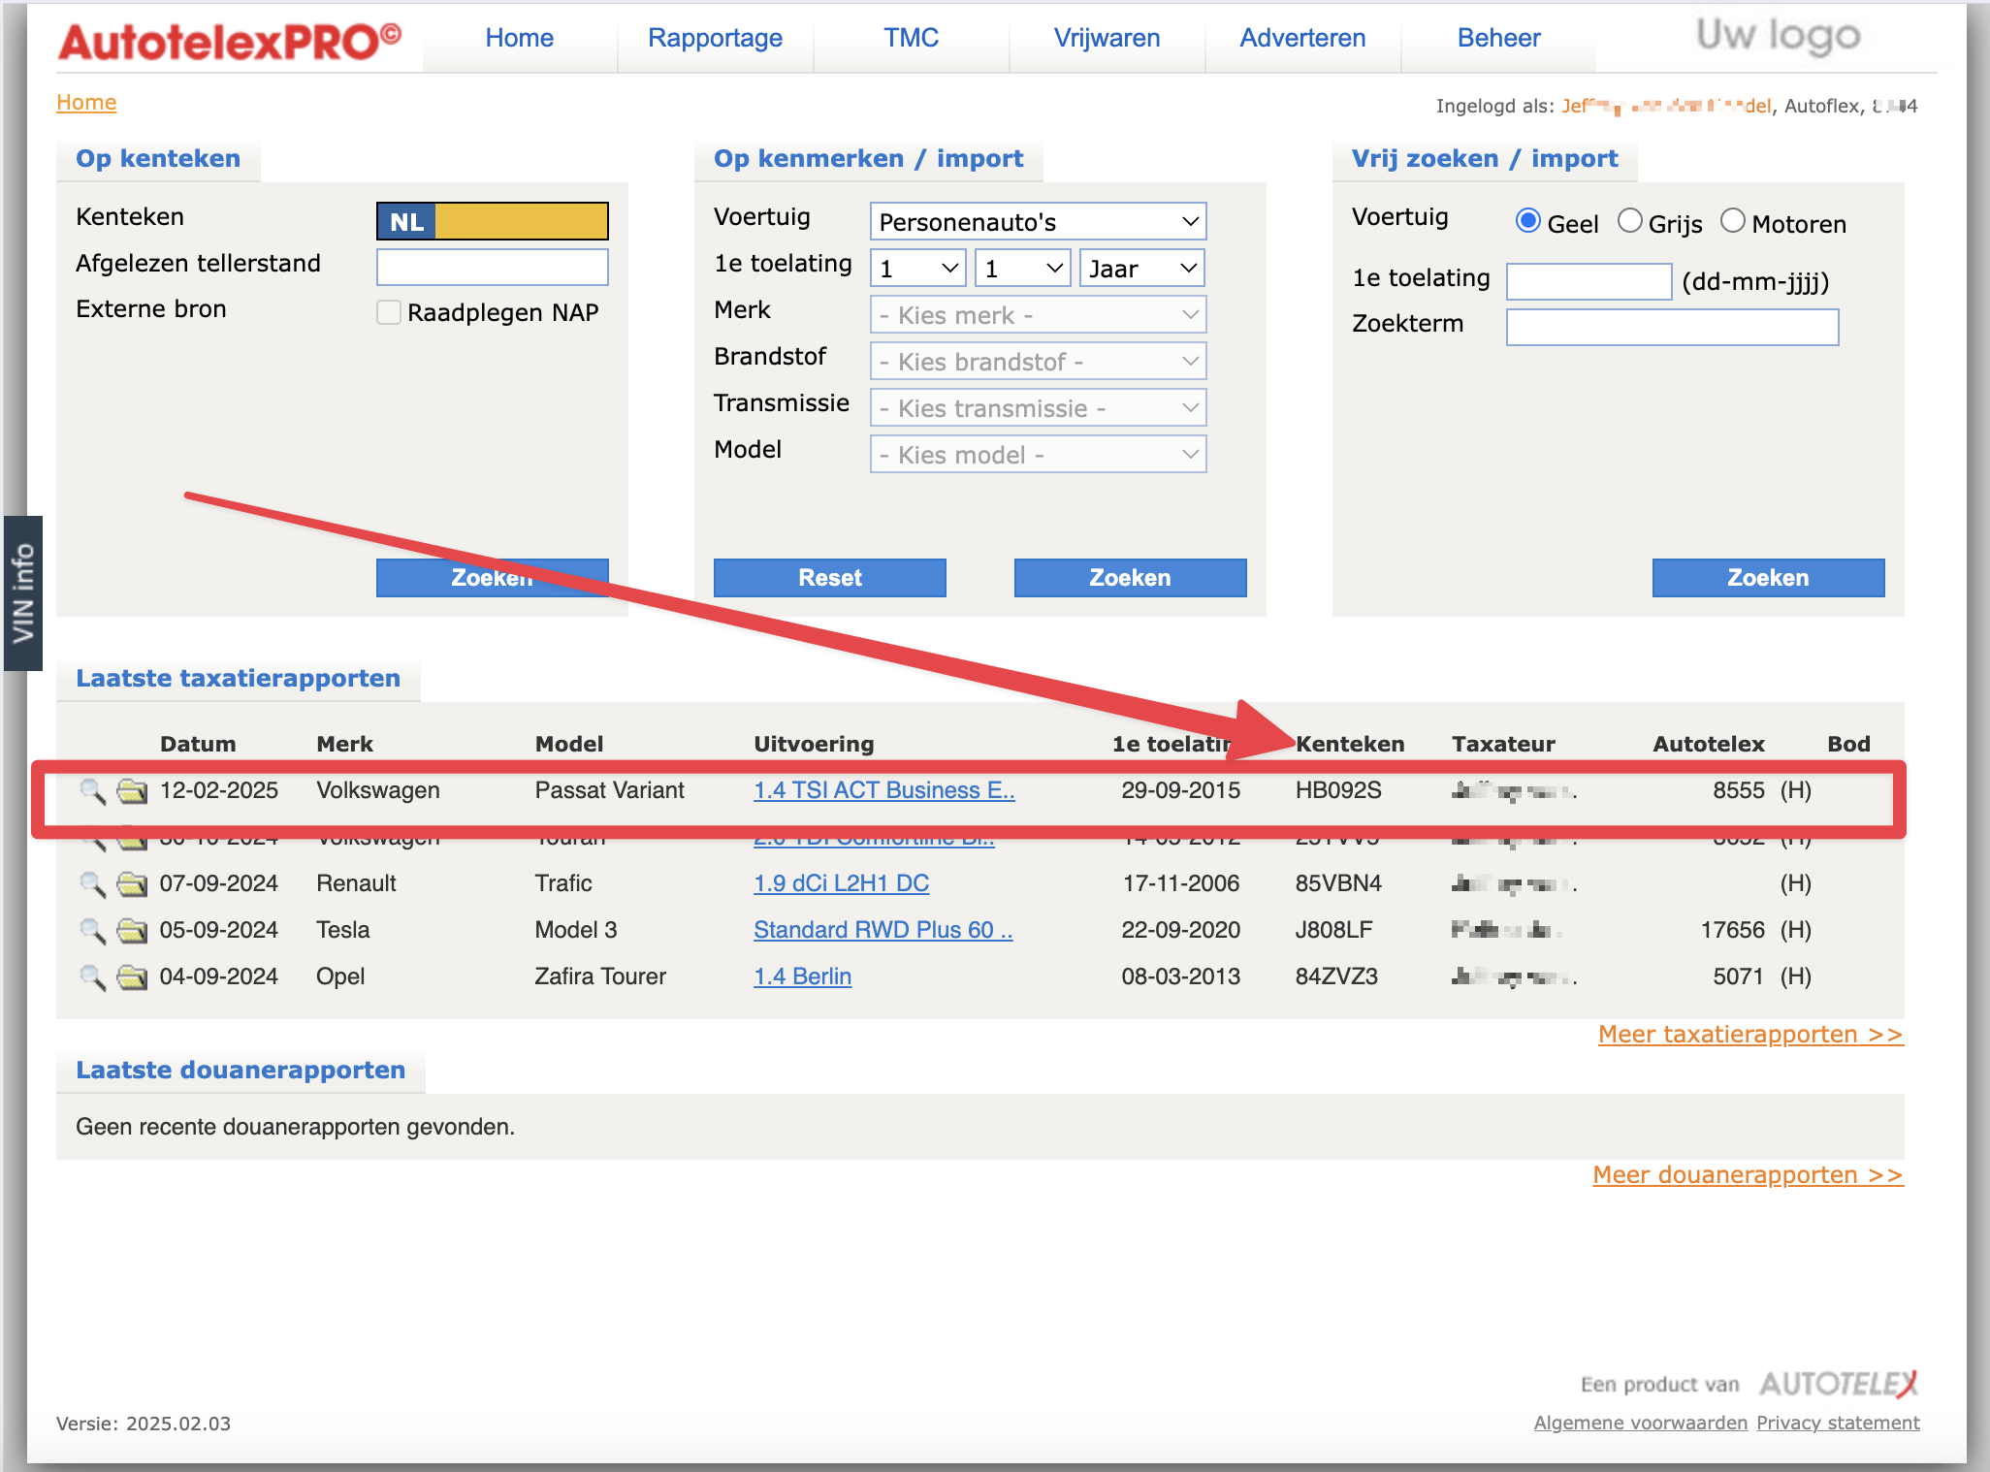Click the magnifier icon in Opel Zafira row
Screen dimensions: 1990x1472
92,976
